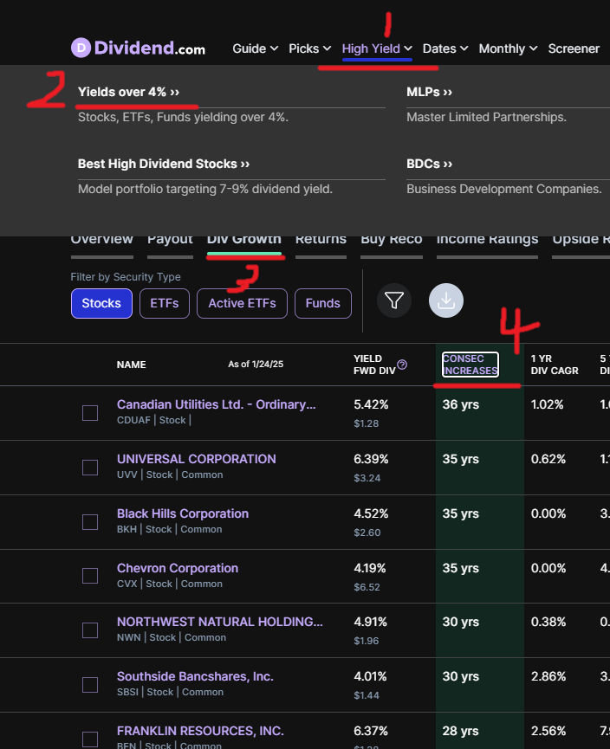
Task: Open the filter funnel icon
Action: pos(394,300)
